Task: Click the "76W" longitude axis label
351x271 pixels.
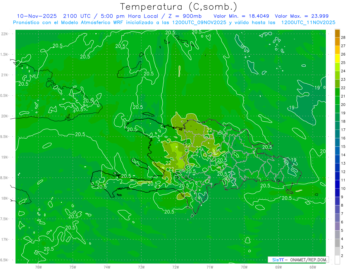Action: point(38,267)
